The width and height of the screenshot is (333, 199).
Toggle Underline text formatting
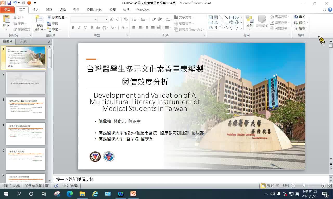point(85,28)
